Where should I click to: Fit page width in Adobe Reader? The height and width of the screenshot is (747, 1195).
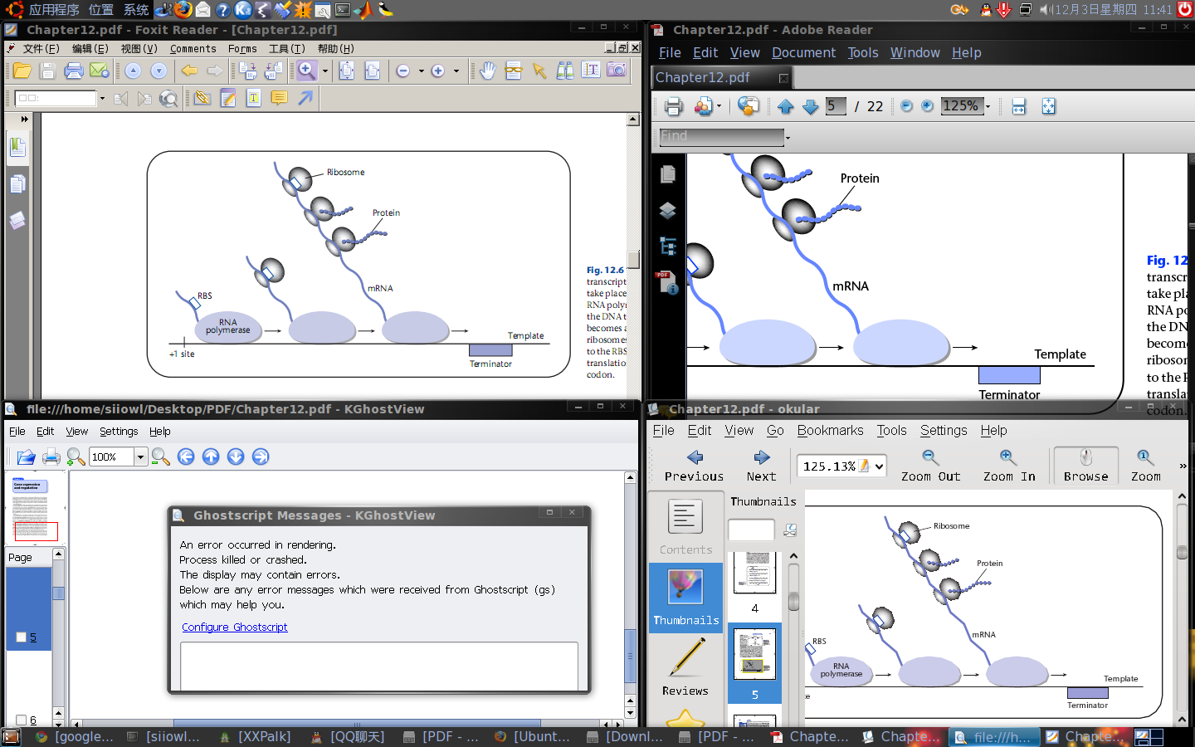coord(1019,106)
